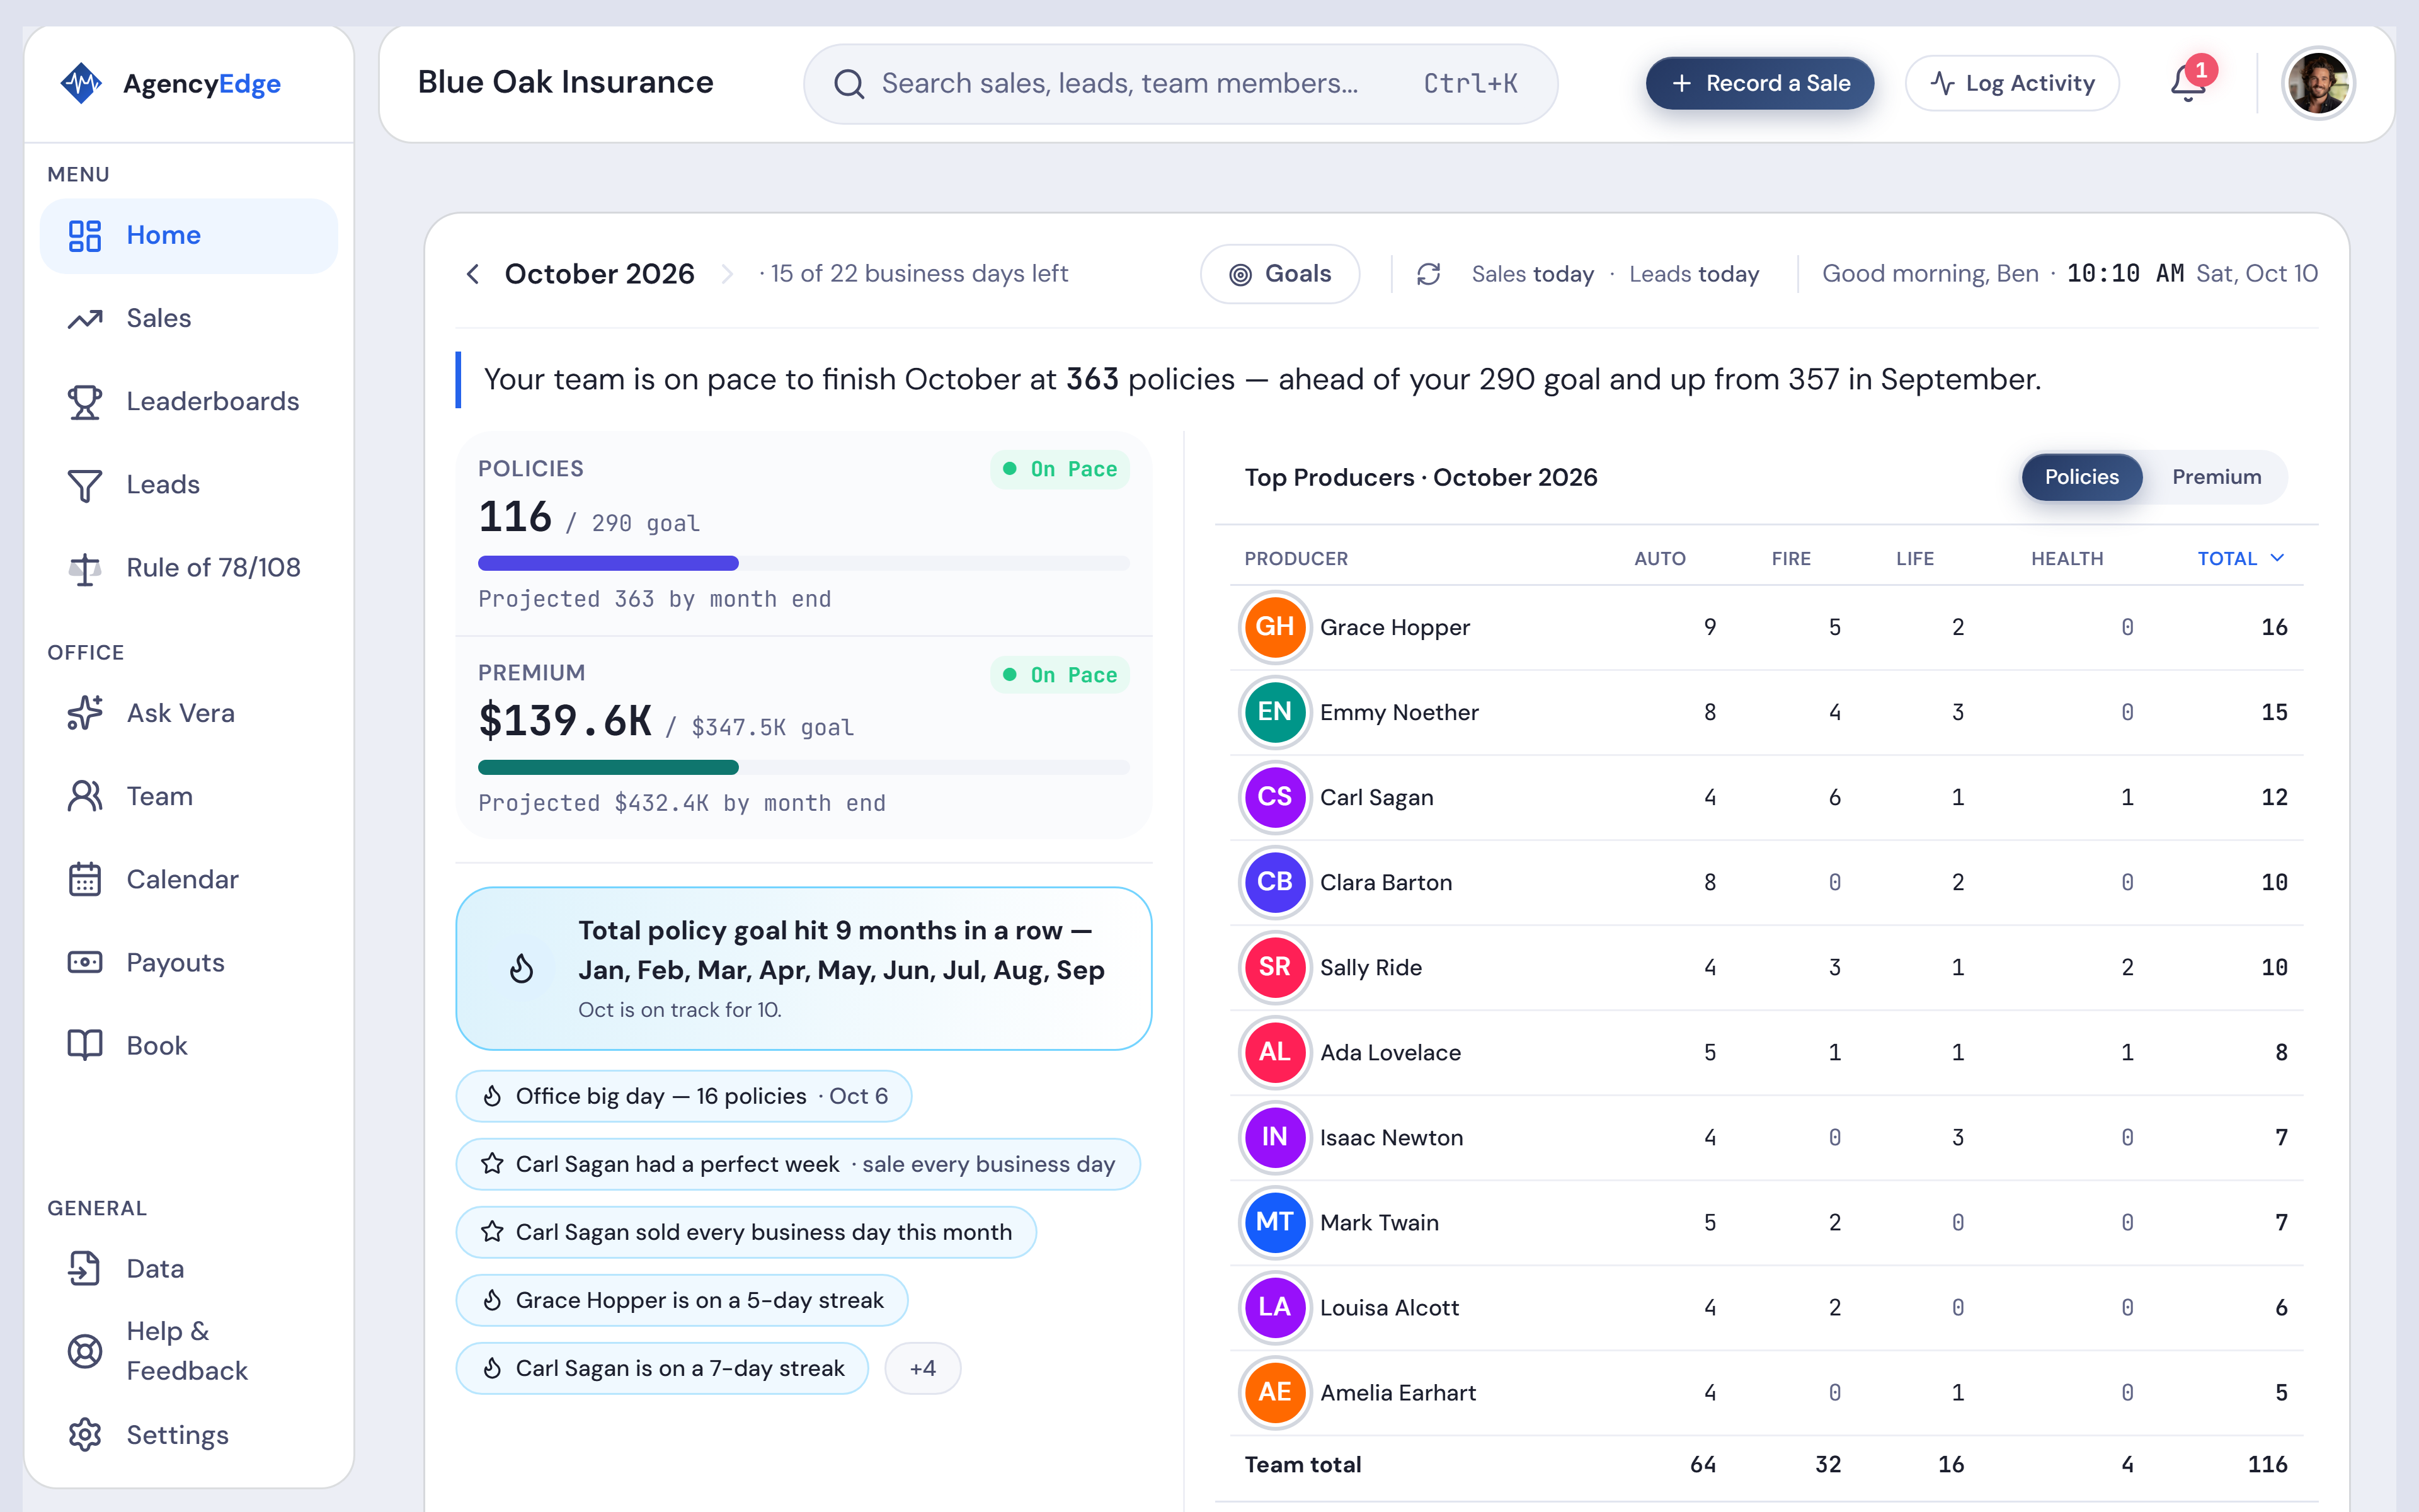
Task: Click the GH avatar for Grace Hopper
Action: 1274,627
